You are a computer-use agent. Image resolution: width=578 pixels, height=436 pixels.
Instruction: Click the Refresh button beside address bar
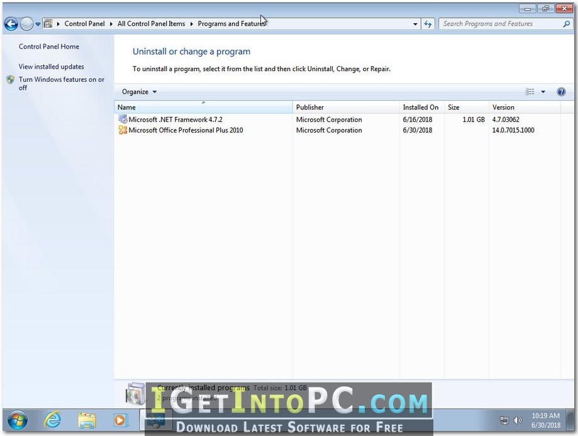pyautogui.click(x=428, y=24)
